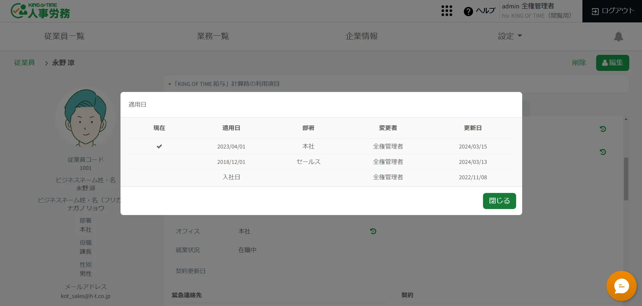The image size is (642, 306).
Task: Click the 「KING OF TIME 給与」計算時の利用項目 notice
Action: pyautogui.click(x=227, y=84)
